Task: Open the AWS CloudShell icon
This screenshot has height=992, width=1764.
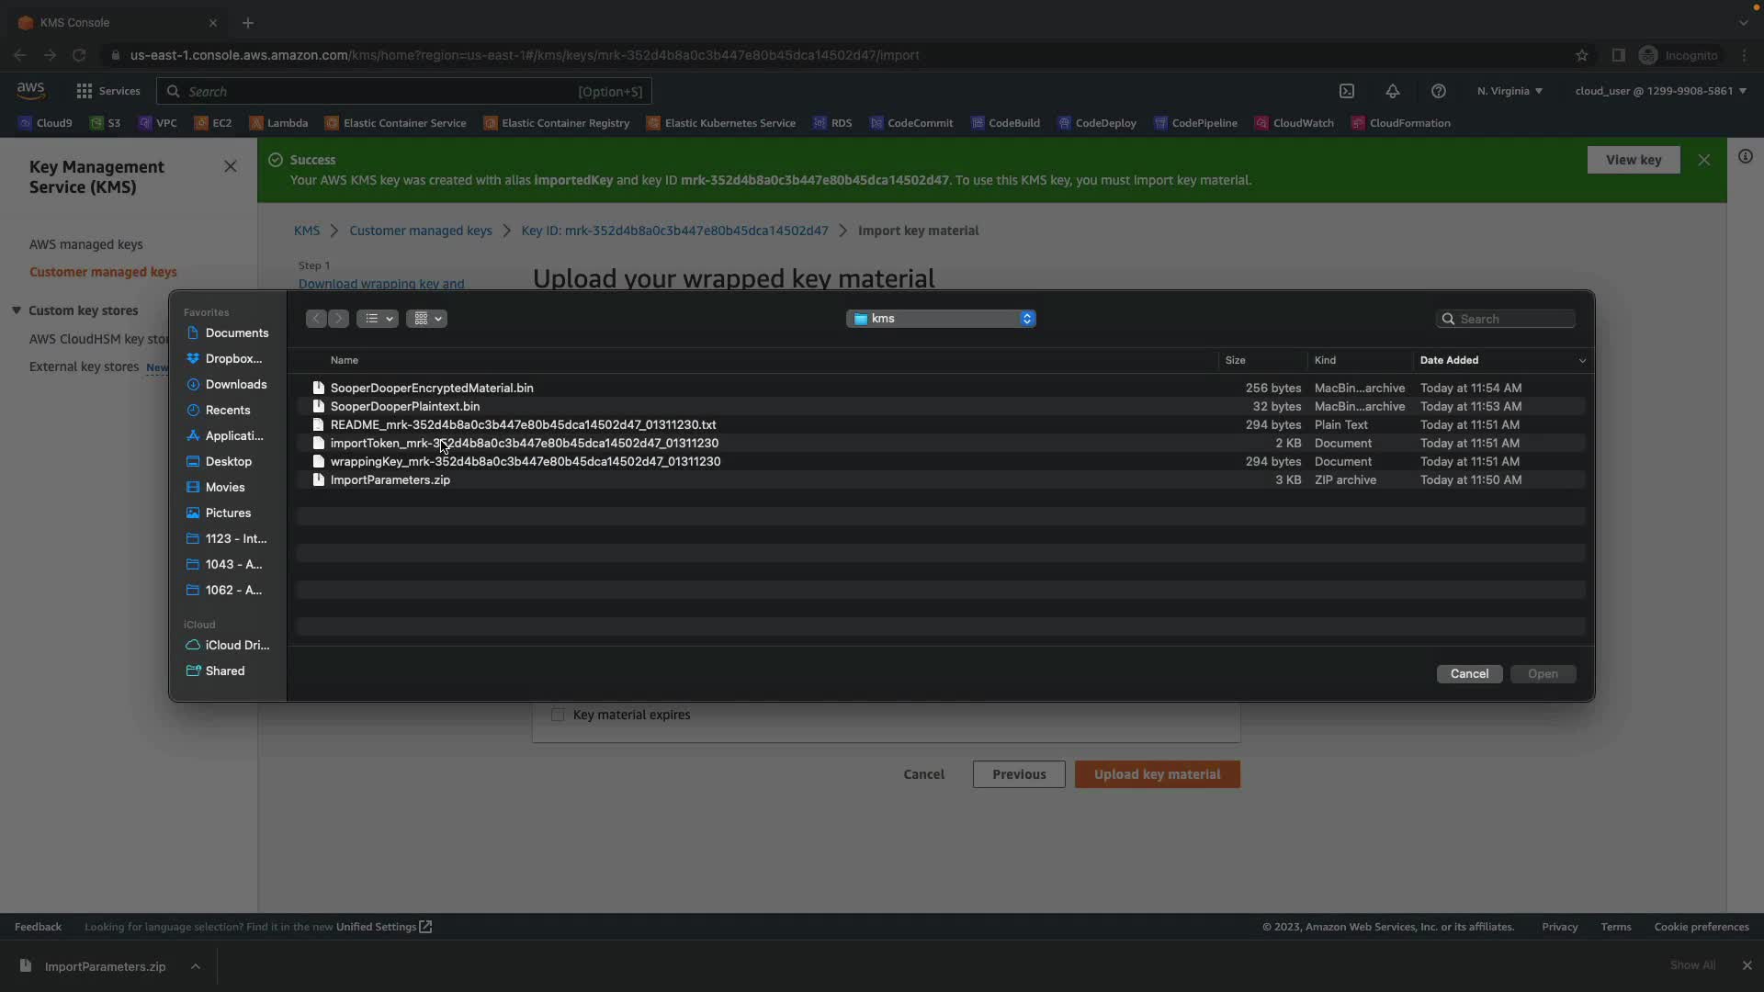Action: click(x=1347, y=91)
